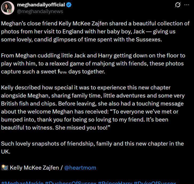The height and width of the screenshot is (184, 194).
Task: Click the "Kelly McKee Zajfen /" photo credit
Action: click(x=36, y=168)
